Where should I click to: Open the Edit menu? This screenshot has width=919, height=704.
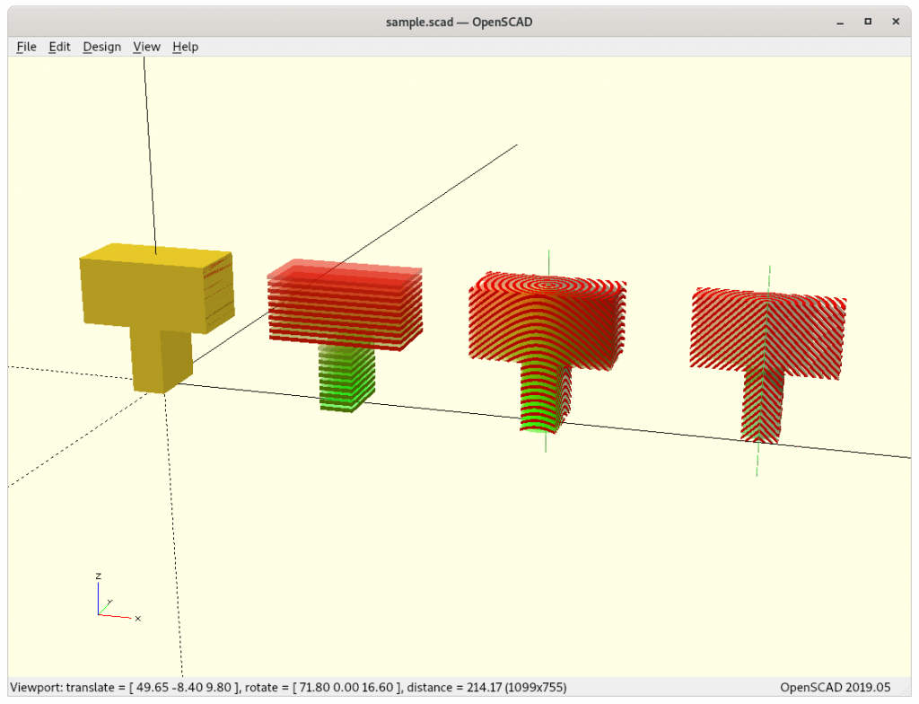(x=59, y=47)
